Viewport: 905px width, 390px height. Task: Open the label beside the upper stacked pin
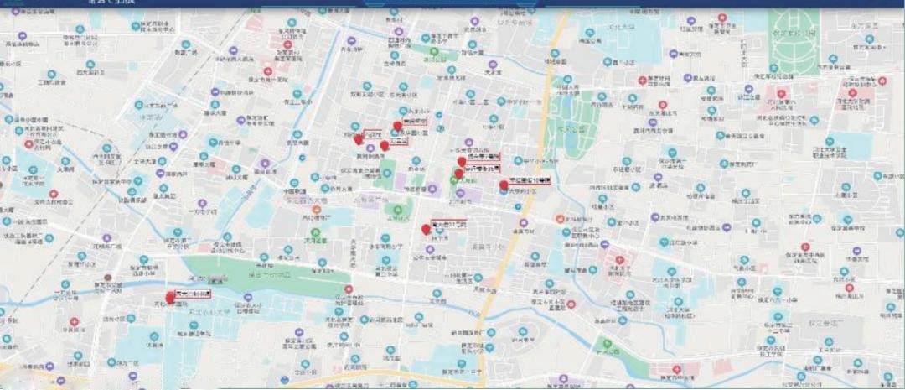484,157
